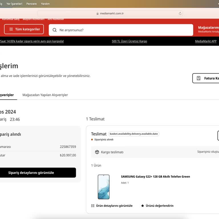Open the Pencere menu
The height and width of the screenshot is (219, 219).
pyautogui.click(x=31, y=4)
